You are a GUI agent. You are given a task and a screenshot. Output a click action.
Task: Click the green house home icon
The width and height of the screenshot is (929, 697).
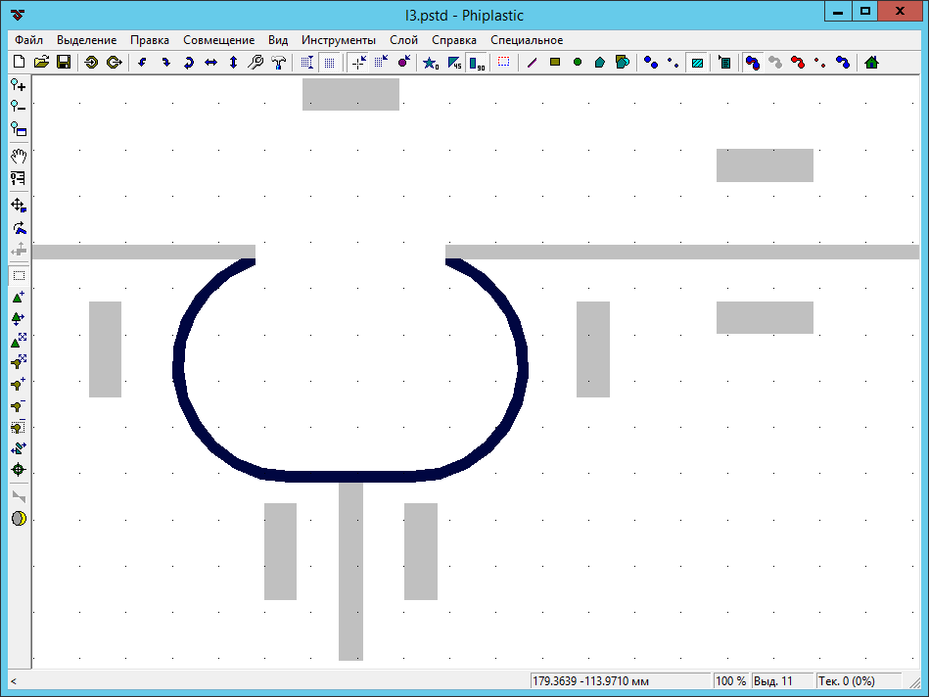tap(871, 63)
